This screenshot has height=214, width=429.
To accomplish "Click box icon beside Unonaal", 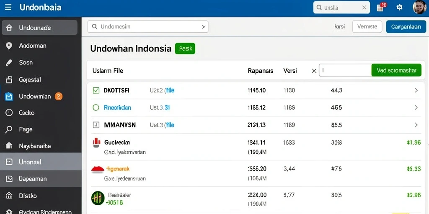I will pyautogui.click(x=9, y=162).
